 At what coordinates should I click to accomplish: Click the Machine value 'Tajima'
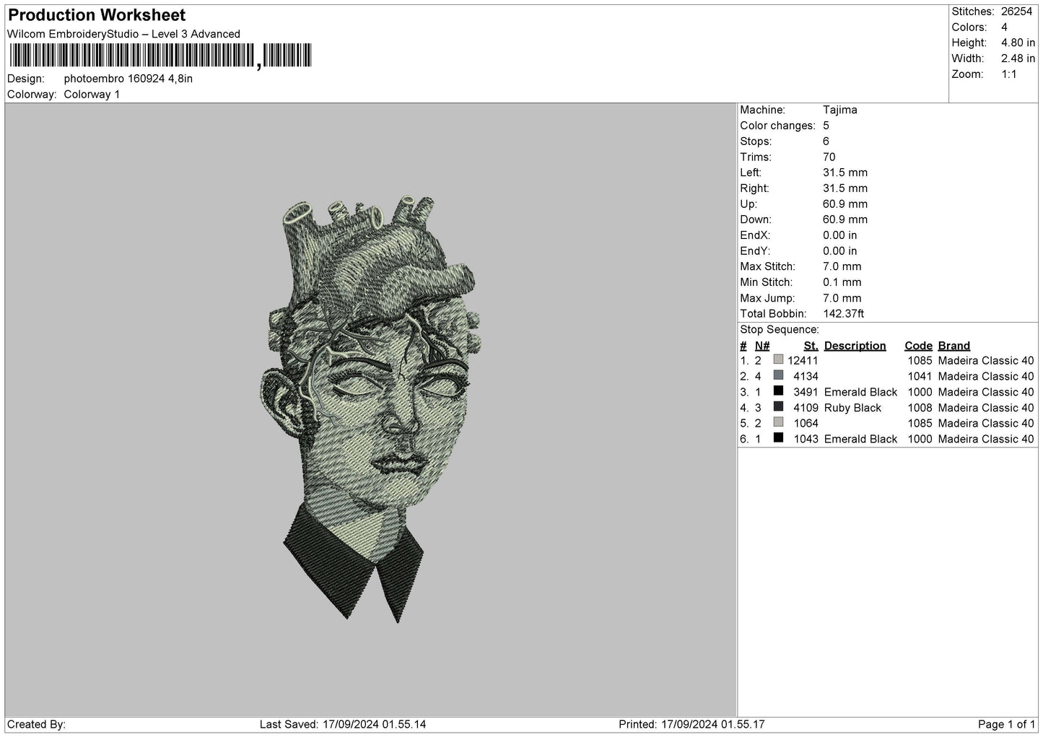[x=840, y=110]
